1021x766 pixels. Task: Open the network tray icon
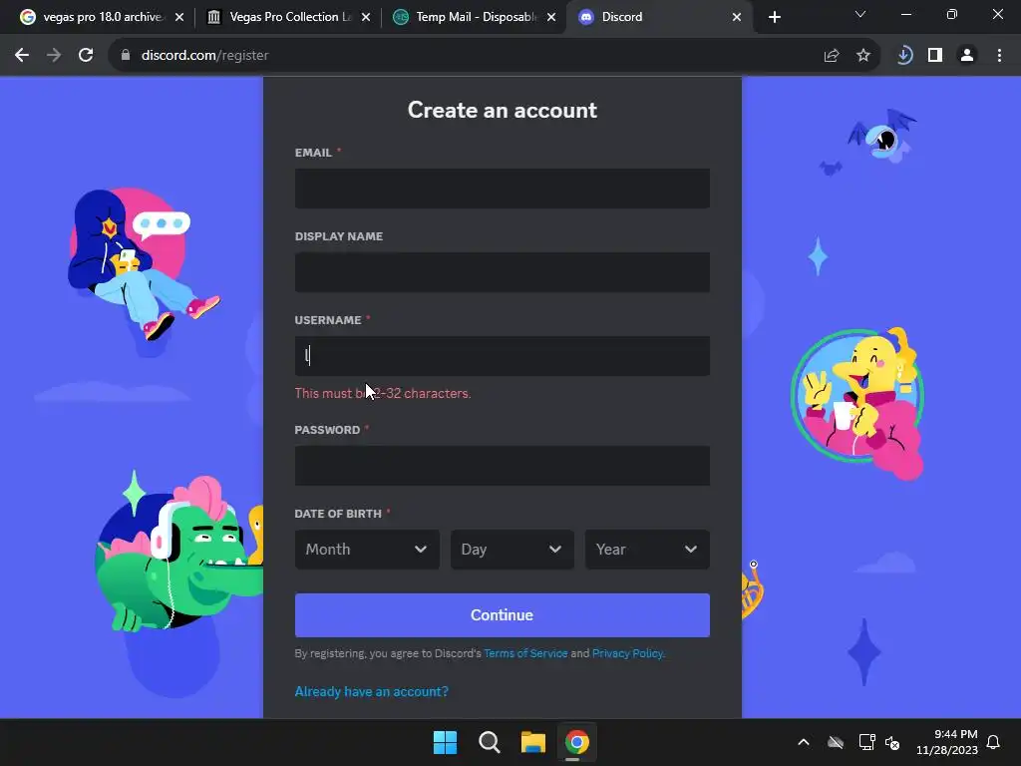click(866, 742)
